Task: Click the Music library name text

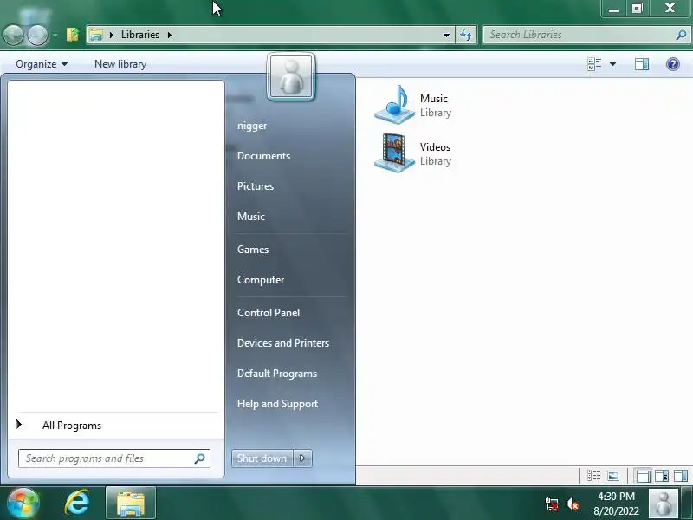Action: point(434,99)
